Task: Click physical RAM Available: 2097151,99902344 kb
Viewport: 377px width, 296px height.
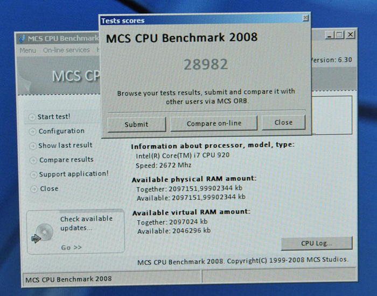Action: (191, 198)
